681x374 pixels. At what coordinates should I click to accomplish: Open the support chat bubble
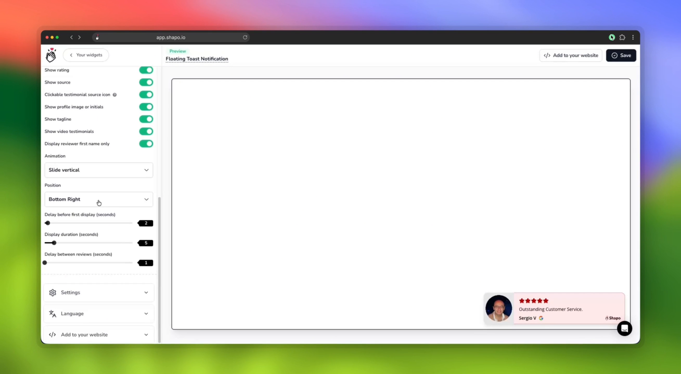pos(625,329)
